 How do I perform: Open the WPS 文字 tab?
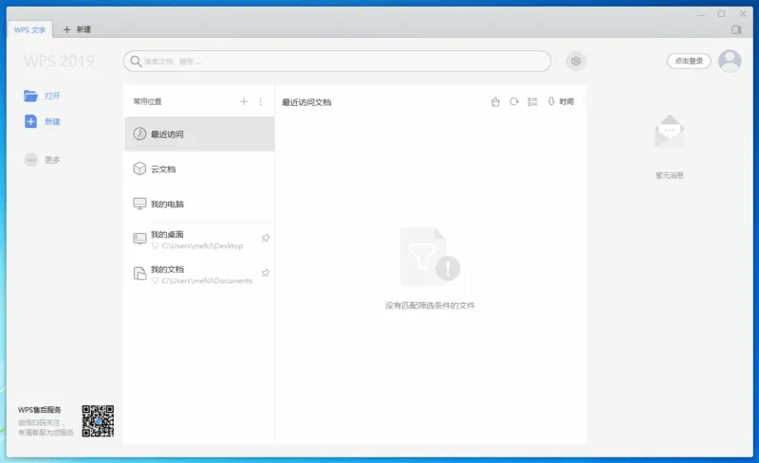(29, 30)
